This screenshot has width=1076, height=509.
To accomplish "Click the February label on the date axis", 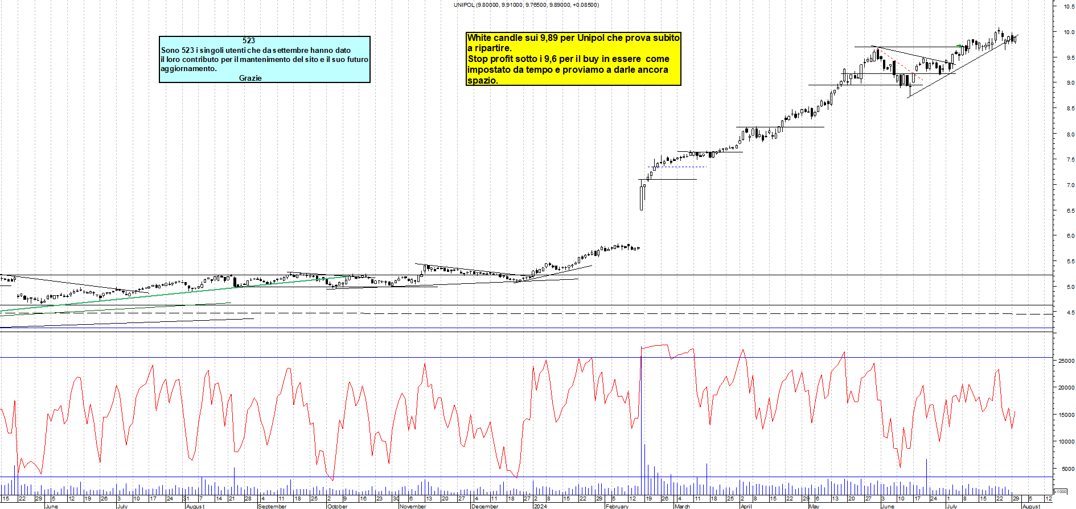I will point(617,506).
